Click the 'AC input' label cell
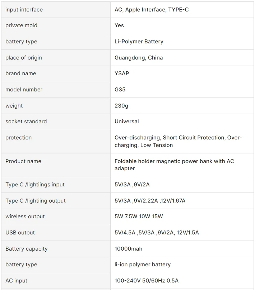Screen dimensions: 255x290 (16, 281)
